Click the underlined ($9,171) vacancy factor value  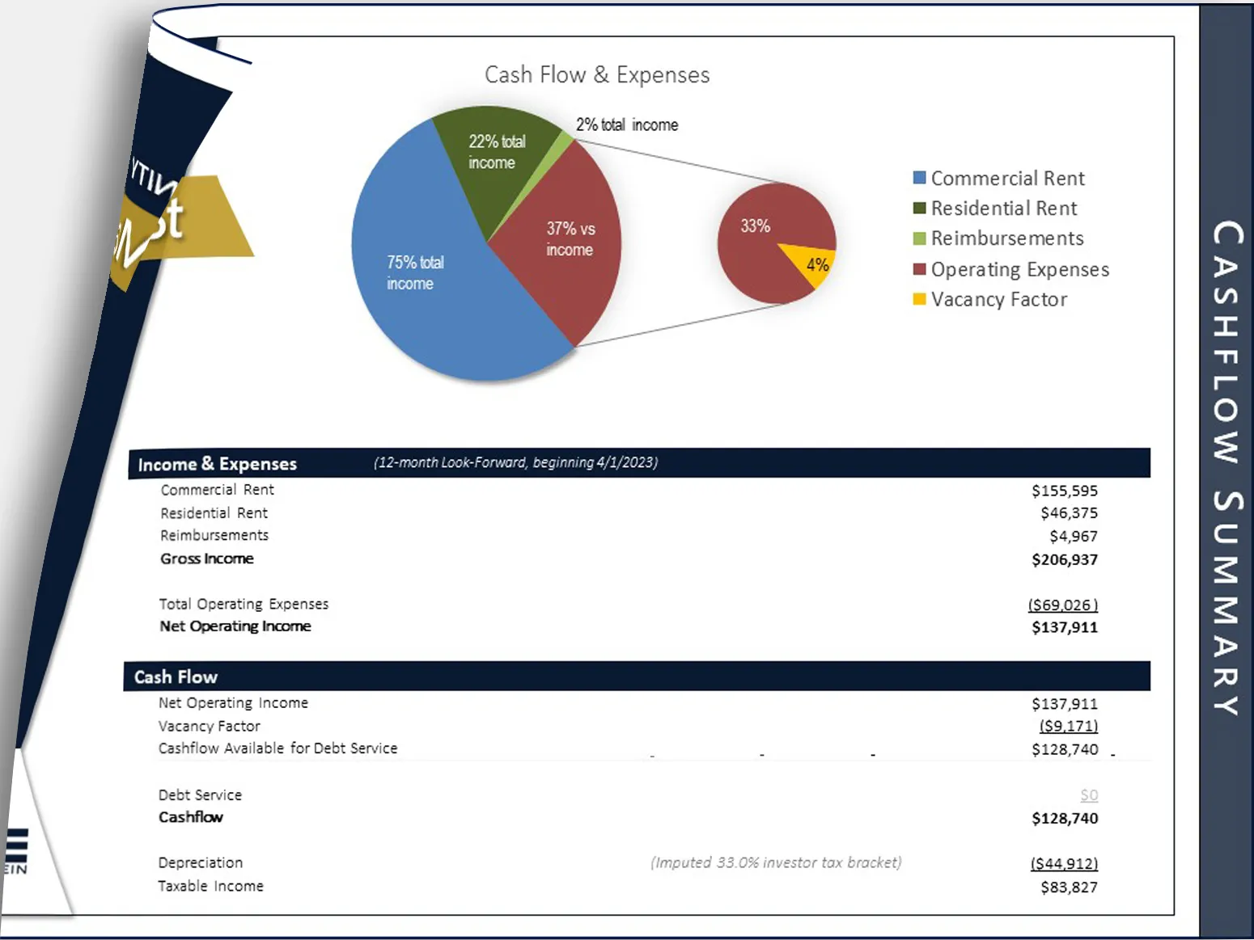[1068, 726]
